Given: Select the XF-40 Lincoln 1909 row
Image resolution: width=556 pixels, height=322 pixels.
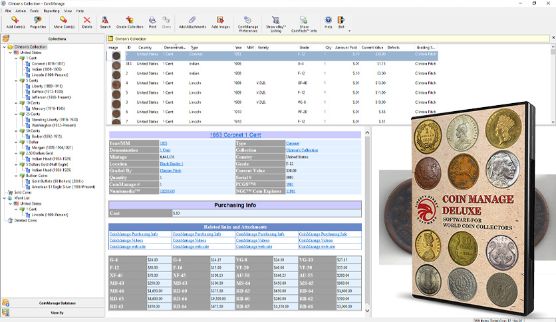Looking at the screenshot, I should [x=272, y=83].
